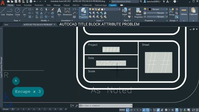The height and width of the screenshot is (112, 199).
Task: Expand the Block panel
Action: coord(127,21)
